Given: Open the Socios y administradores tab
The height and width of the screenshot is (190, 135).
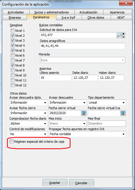Looking at the screenshot, I should click(51, 12).
